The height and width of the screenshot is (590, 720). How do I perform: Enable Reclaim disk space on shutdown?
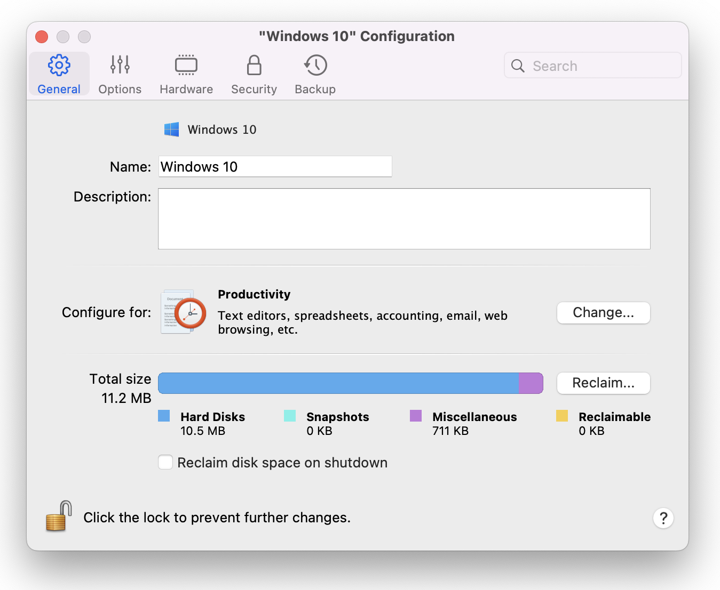click(165, 462)
